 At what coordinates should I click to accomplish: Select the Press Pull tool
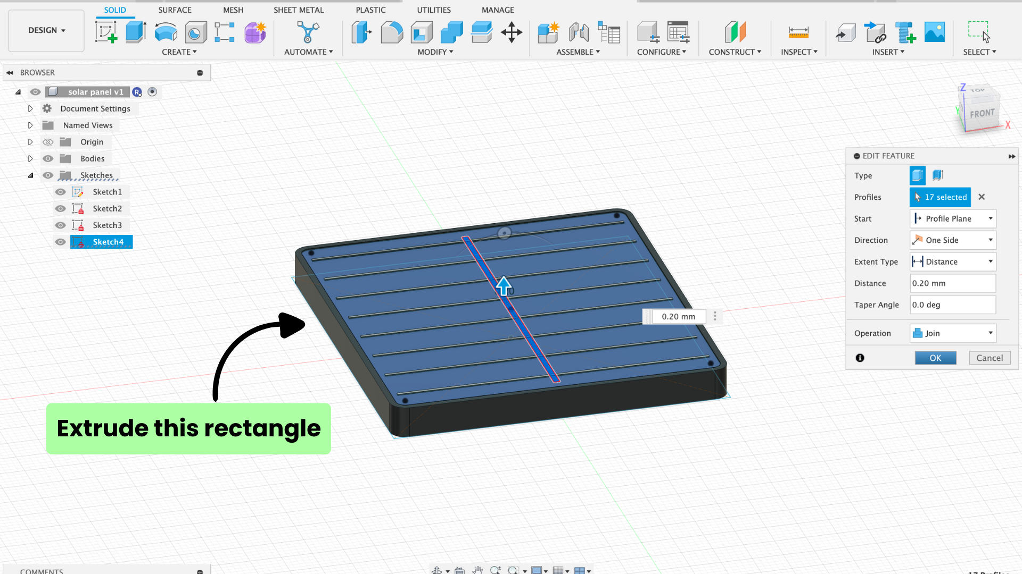pyautogui.click(x=362, y=32)
